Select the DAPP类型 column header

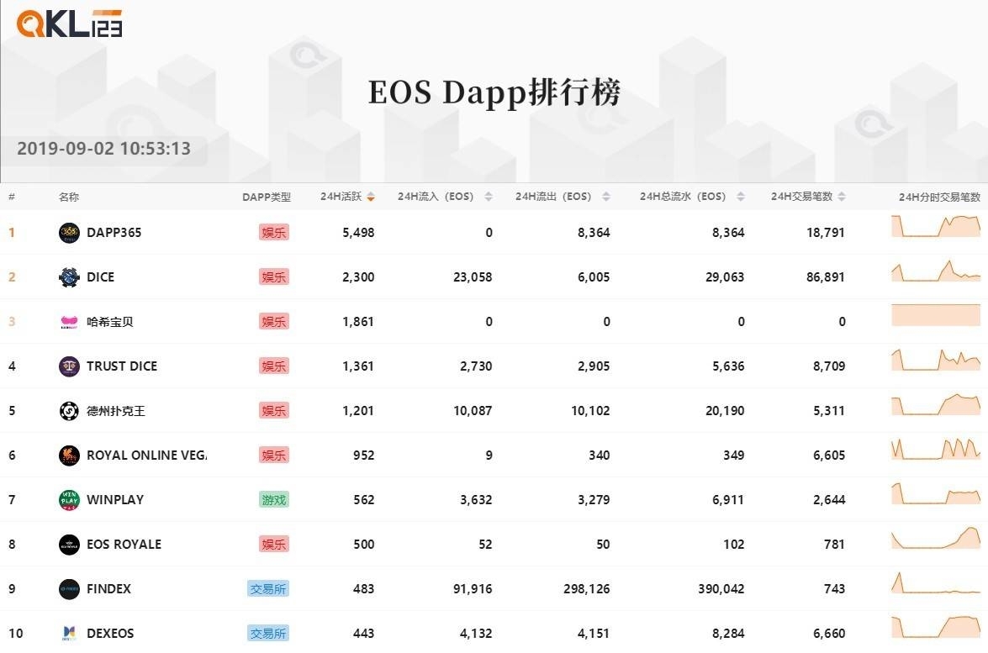point(267,197)
